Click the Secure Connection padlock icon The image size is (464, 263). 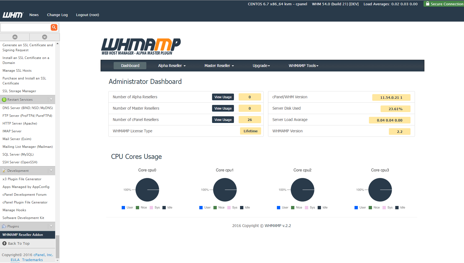point(427,4)
